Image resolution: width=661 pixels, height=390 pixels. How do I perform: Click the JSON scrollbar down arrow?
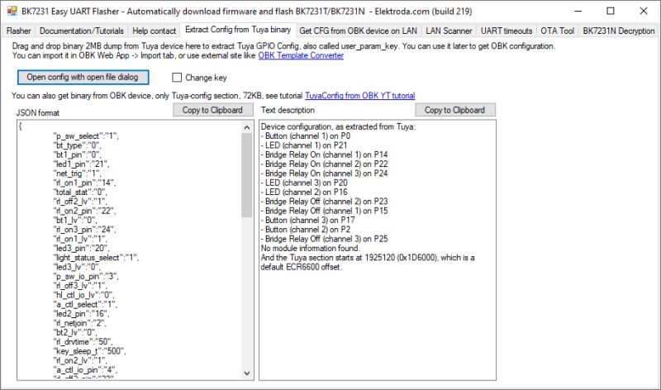247,373
